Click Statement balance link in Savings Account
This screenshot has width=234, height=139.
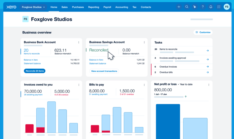click(97, 63)
